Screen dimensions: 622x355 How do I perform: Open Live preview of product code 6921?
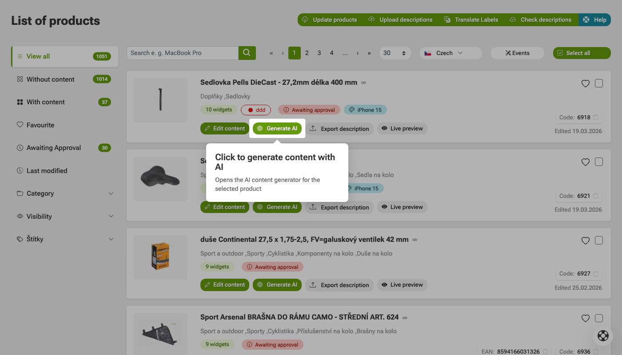click(403, 207)
